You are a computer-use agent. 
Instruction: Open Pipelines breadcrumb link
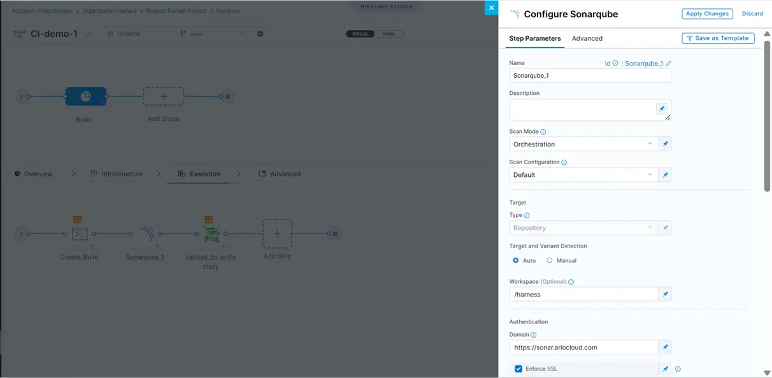[227, 11]
